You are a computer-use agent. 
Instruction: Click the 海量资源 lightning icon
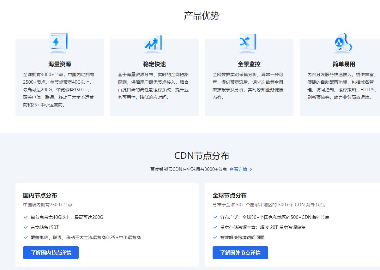pyautogui.click(x=59, y=43)
